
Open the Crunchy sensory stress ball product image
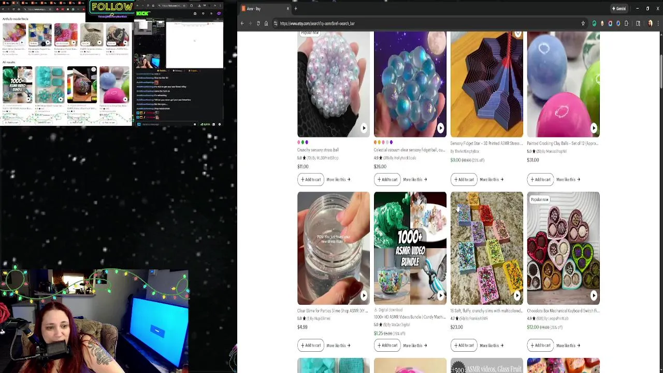click(334, 84)
